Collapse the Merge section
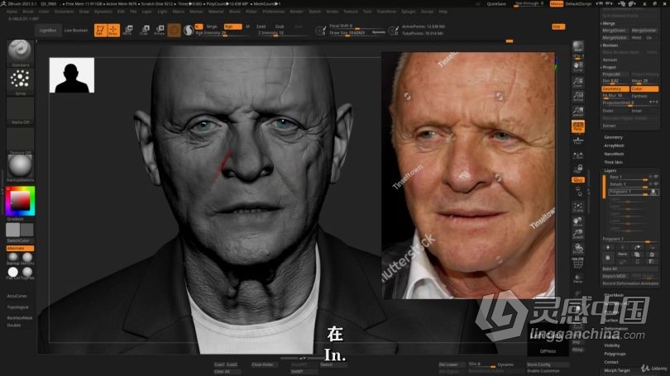Image resolution: width=670 pixels, height=376 pixels. 609,23
